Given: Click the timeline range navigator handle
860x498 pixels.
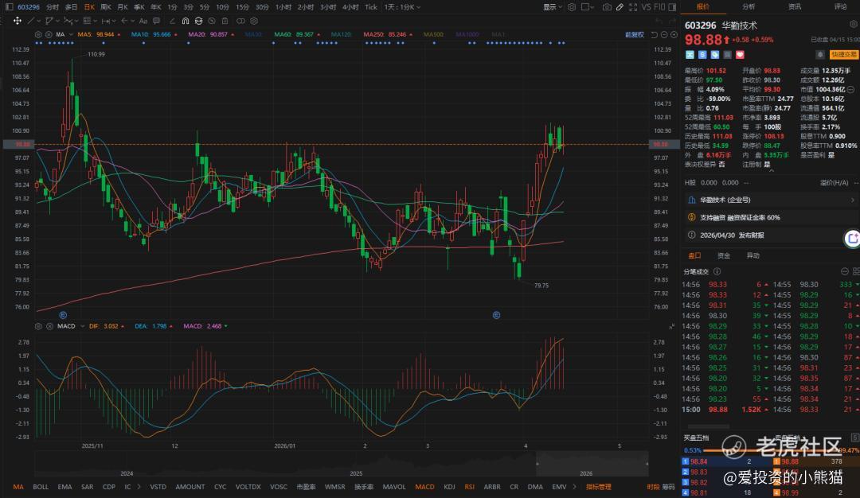Looking at the screenshot, I should [537, 461].
